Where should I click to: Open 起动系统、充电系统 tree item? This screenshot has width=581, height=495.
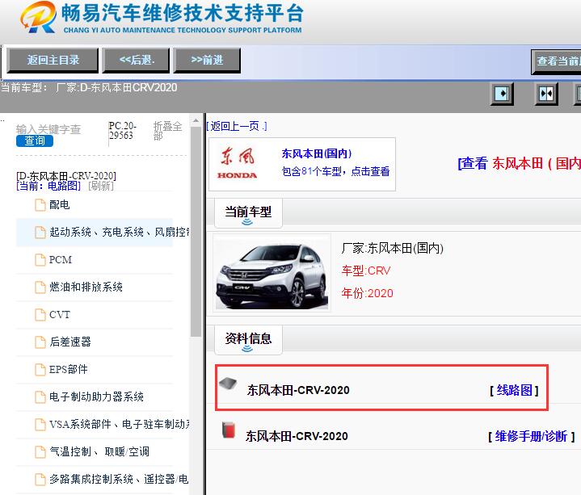pyautogui.click(x=120, y=232)
